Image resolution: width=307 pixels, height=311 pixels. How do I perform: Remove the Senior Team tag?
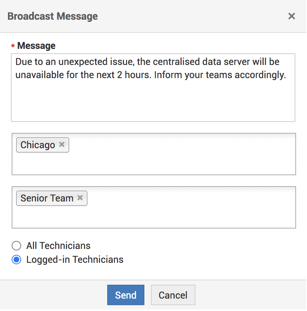tap(80, 198)
